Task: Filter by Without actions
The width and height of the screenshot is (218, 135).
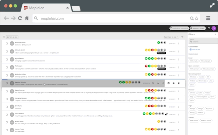Action: tap(206, 121)
